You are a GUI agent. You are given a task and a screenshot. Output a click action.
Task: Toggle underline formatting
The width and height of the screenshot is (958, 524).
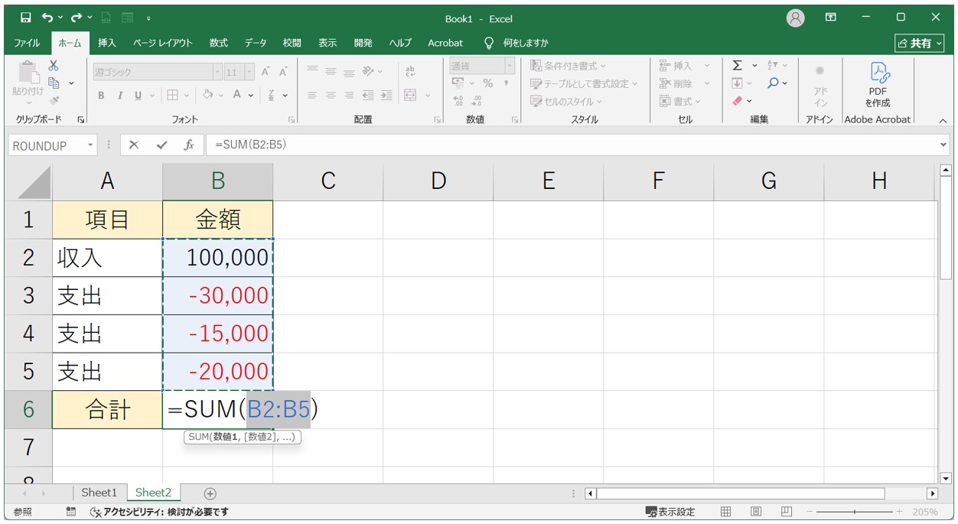138,96
